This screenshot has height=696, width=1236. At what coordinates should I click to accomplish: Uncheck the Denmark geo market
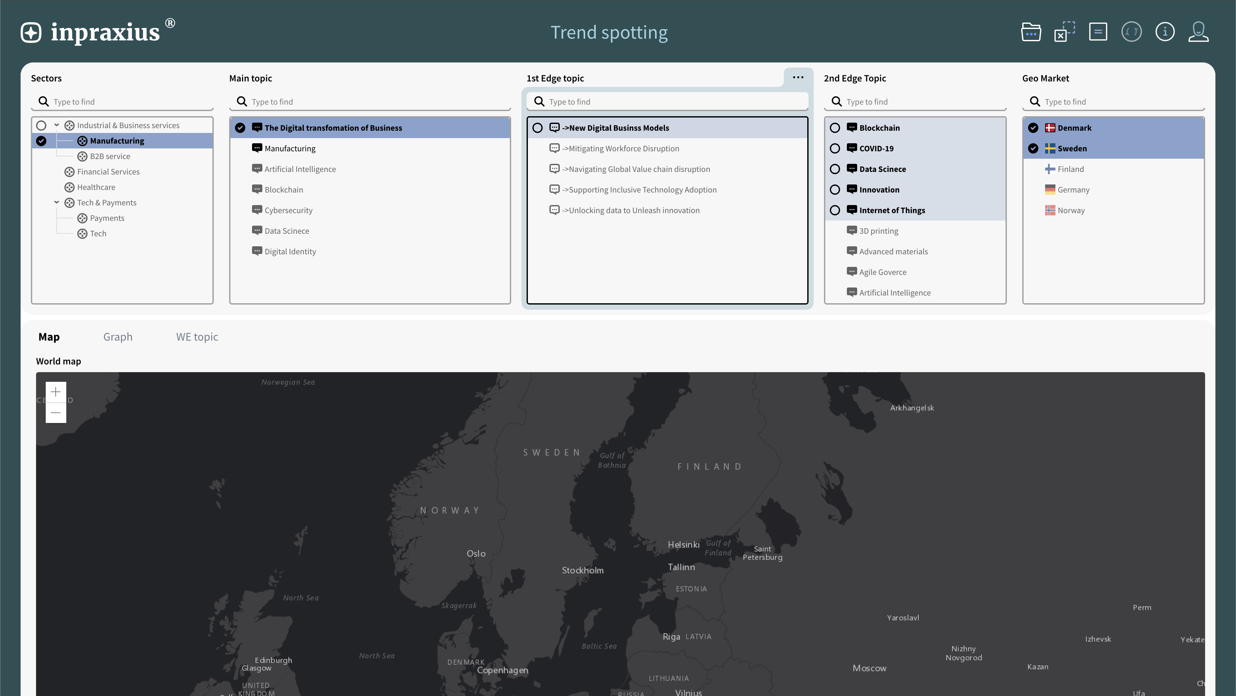1033,128
